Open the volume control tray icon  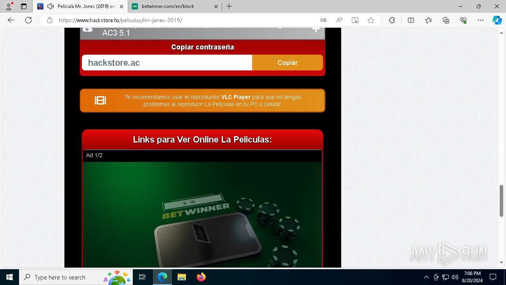point(455,277)
